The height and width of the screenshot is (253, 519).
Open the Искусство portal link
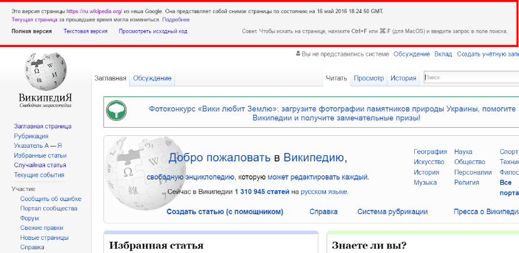[x=429, y=162]
